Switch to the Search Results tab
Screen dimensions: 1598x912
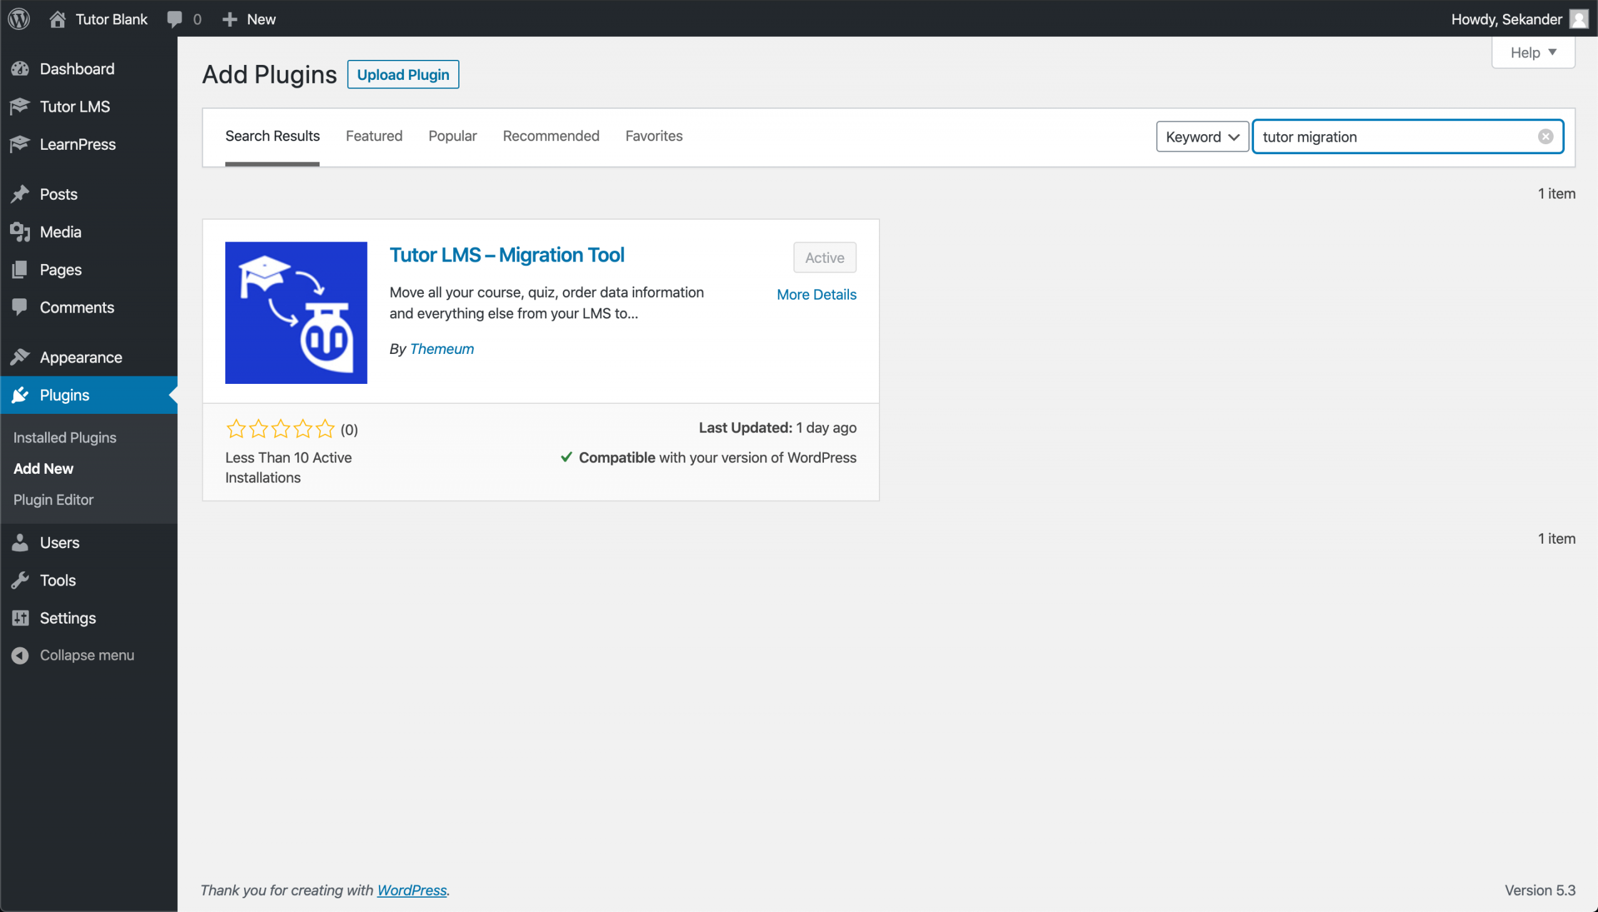click(272, 136)
